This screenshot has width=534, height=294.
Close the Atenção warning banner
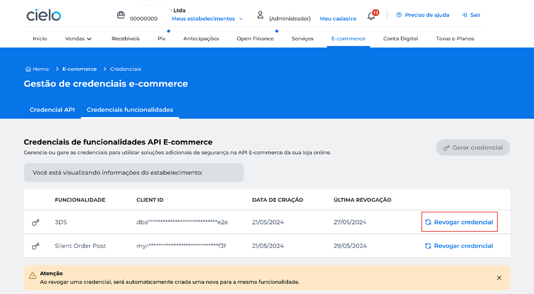tap(499, 278)
